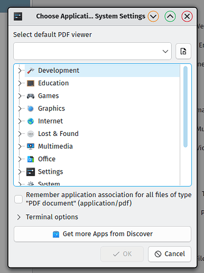Select the Lost & Found row text

(58, 134)
